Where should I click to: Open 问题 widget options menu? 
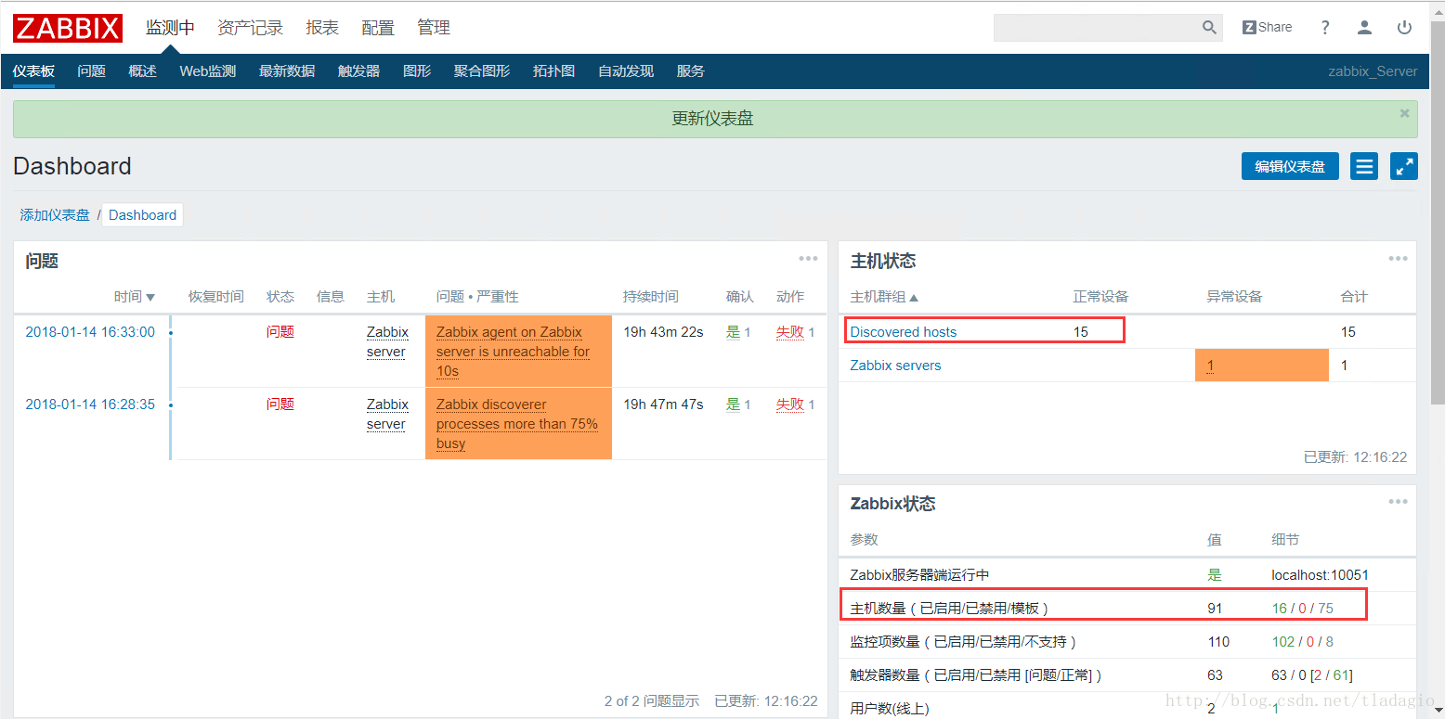coord(808,259)
